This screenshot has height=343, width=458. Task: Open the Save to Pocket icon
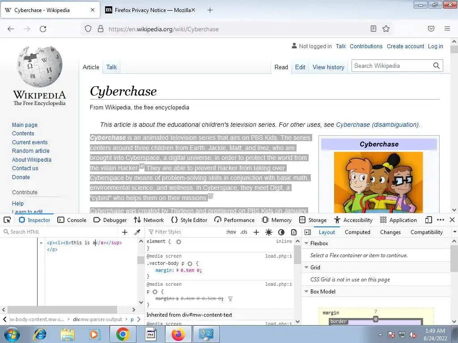click(x=431, y=29)
